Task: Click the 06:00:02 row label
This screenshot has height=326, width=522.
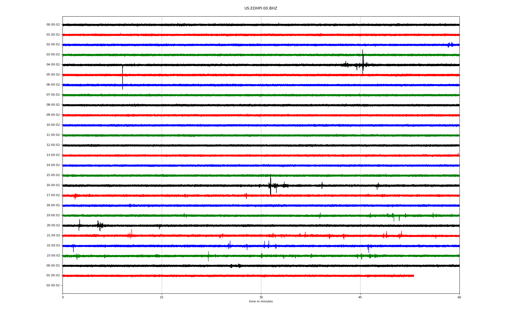Action: coord(53,85)
